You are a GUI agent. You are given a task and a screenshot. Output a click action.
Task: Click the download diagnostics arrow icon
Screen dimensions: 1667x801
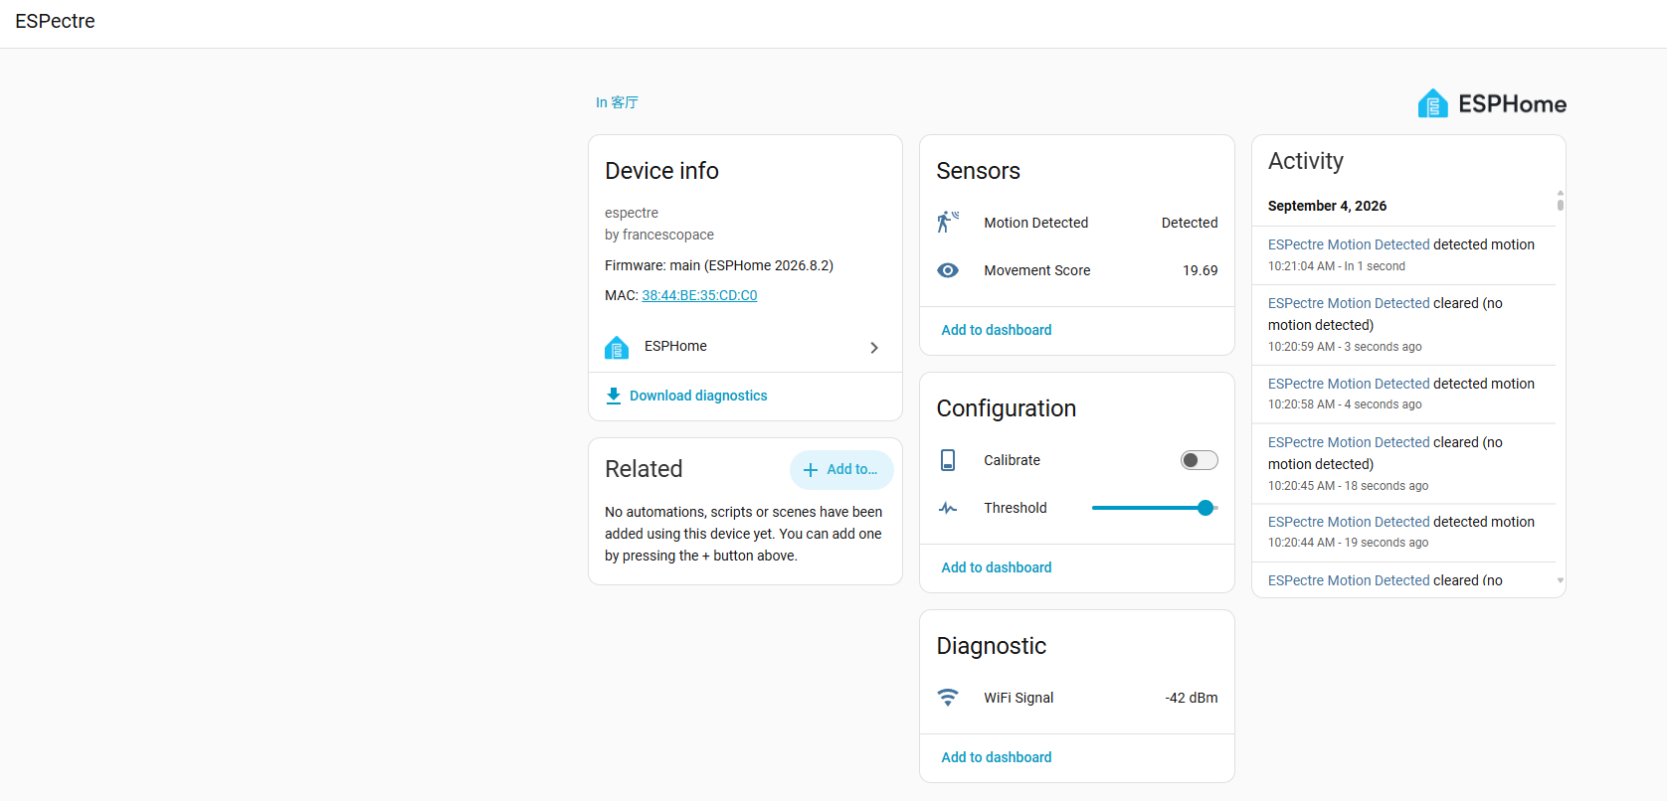[x=614, y=396]
